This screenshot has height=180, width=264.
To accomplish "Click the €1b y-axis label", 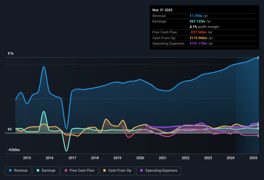I will pos(11,53).
